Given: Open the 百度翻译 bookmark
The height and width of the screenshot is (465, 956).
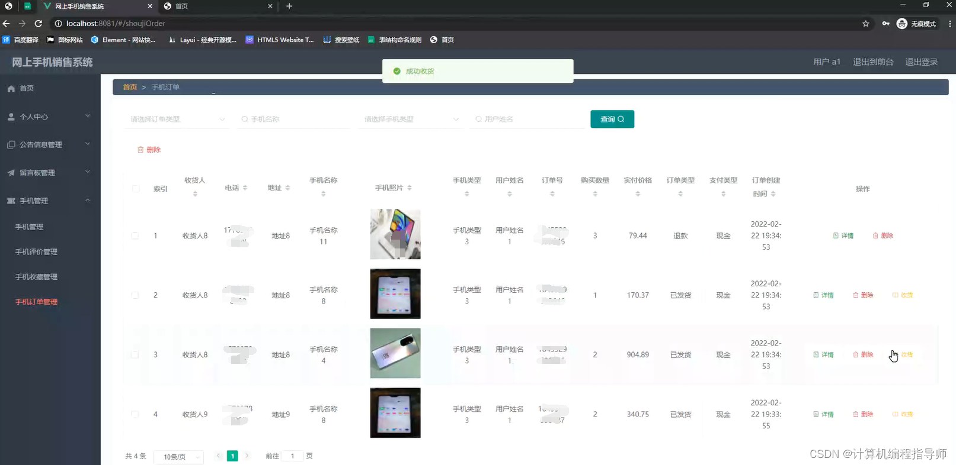Looking at the screenshot, I should tap(21, 40).
